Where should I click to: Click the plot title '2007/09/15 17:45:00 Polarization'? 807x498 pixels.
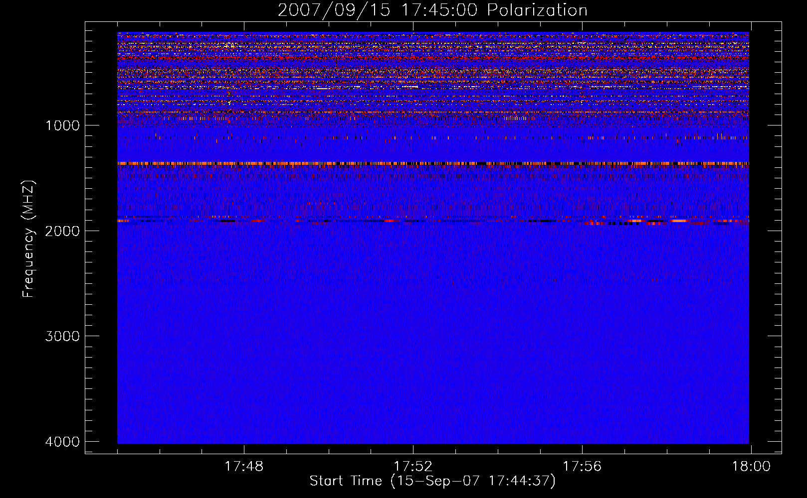[x=432, y=10]
